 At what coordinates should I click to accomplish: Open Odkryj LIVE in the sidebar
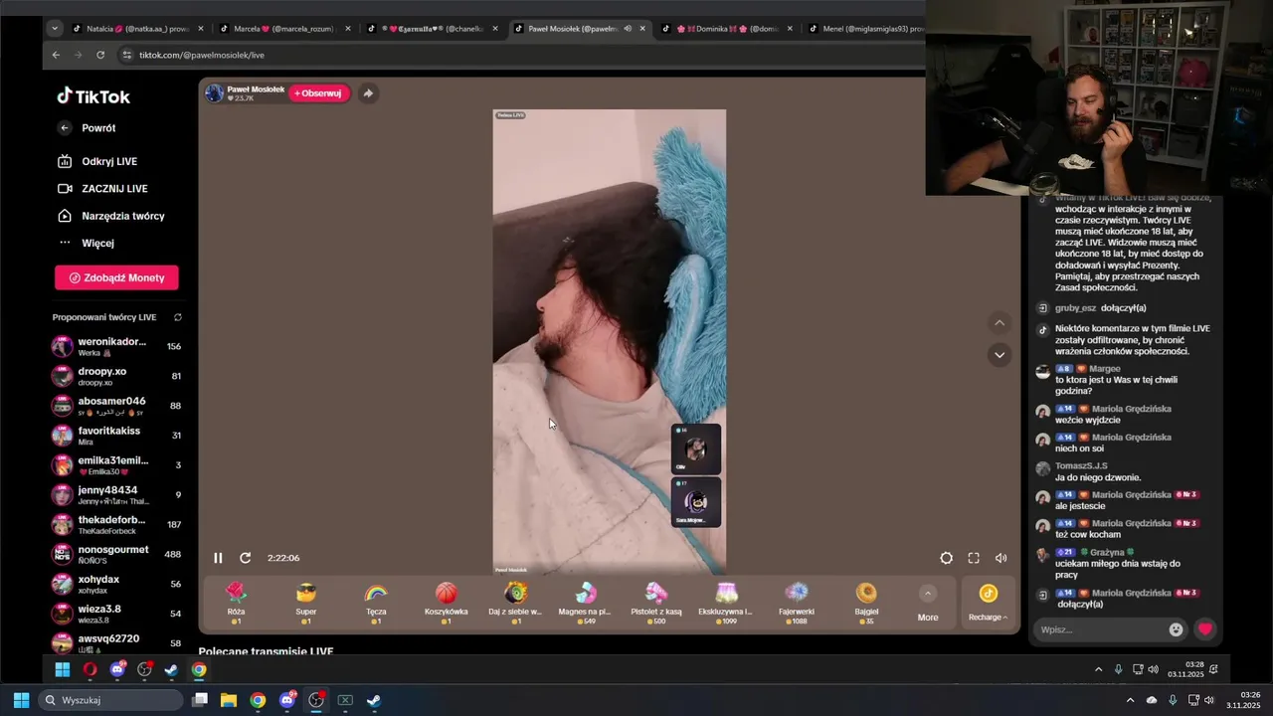pyautogui.click(x=97, y=161)
